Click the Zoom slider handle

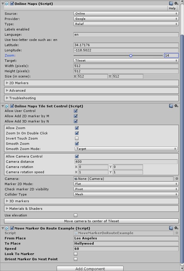(131, 55)
